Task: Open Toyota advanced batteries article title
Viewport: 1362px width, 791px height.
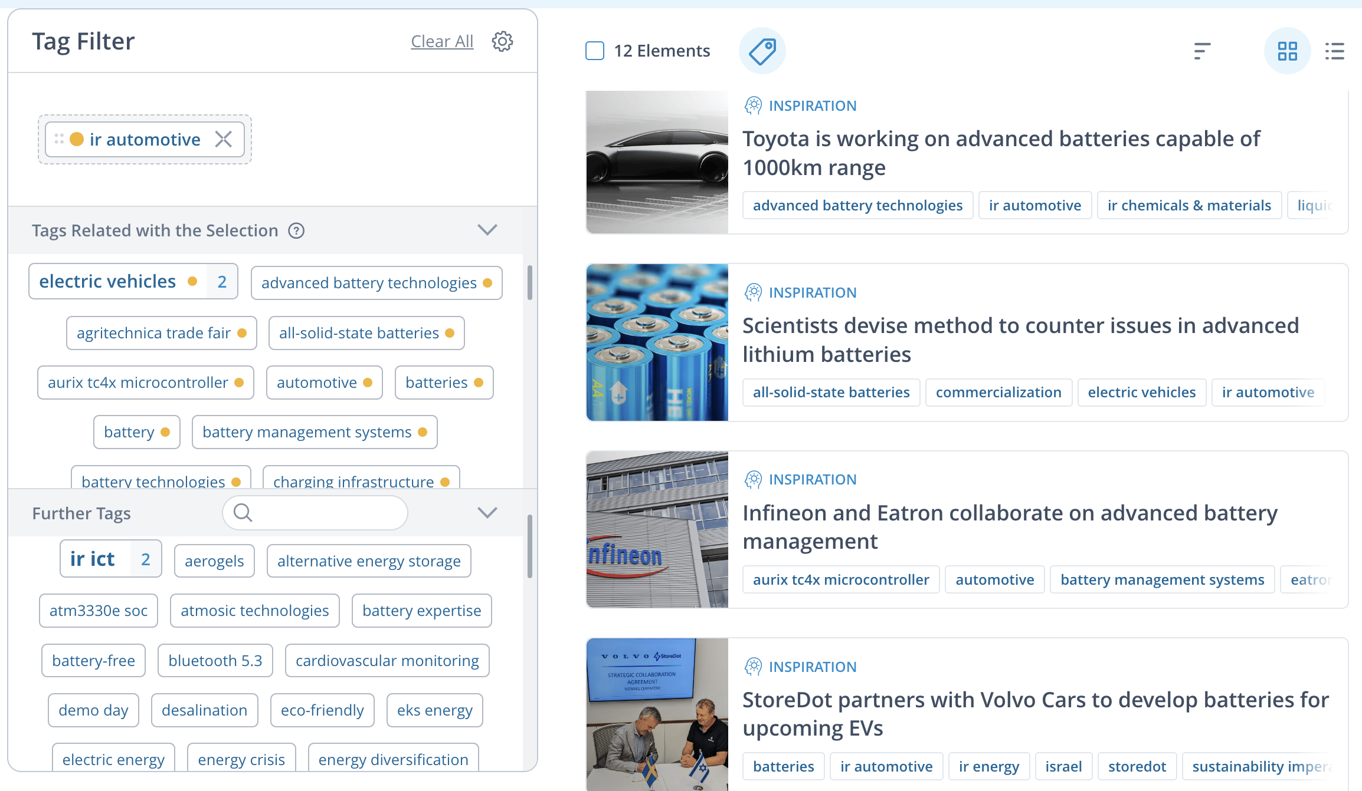Action: pyautogui.click(x=1001, y=153)
